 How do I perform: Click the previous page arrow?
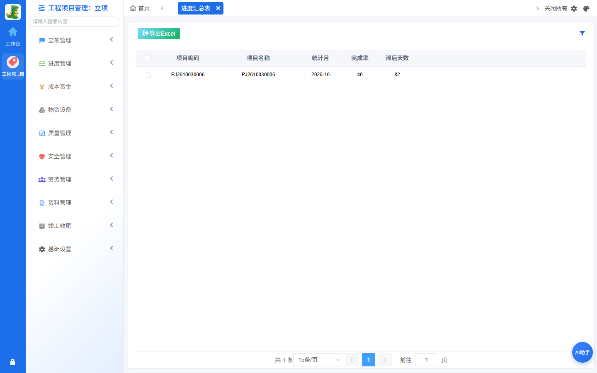[352, 360]
